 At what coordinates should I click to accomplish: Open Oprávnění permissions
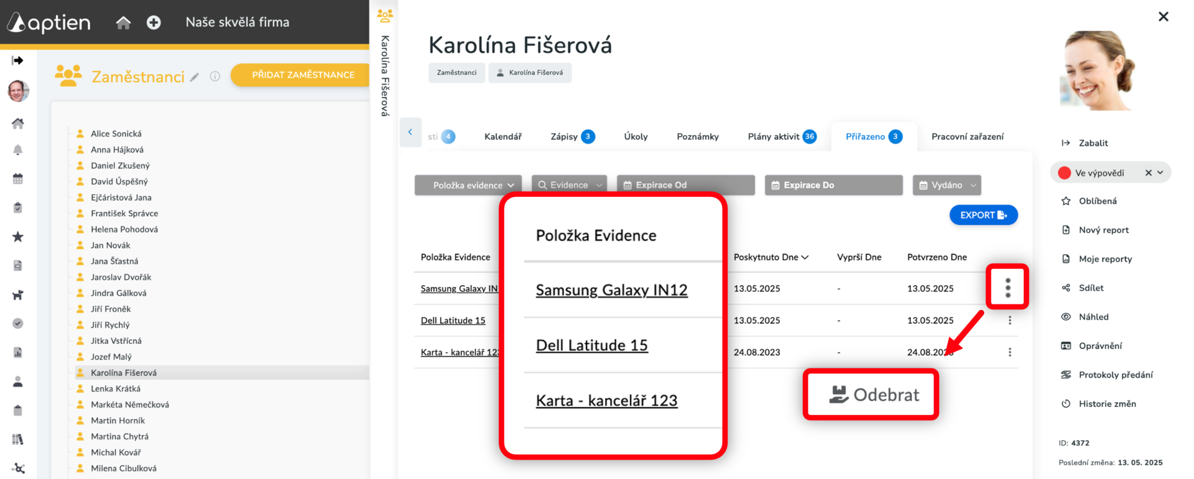pyautogui.click(x=1091, y=346)
